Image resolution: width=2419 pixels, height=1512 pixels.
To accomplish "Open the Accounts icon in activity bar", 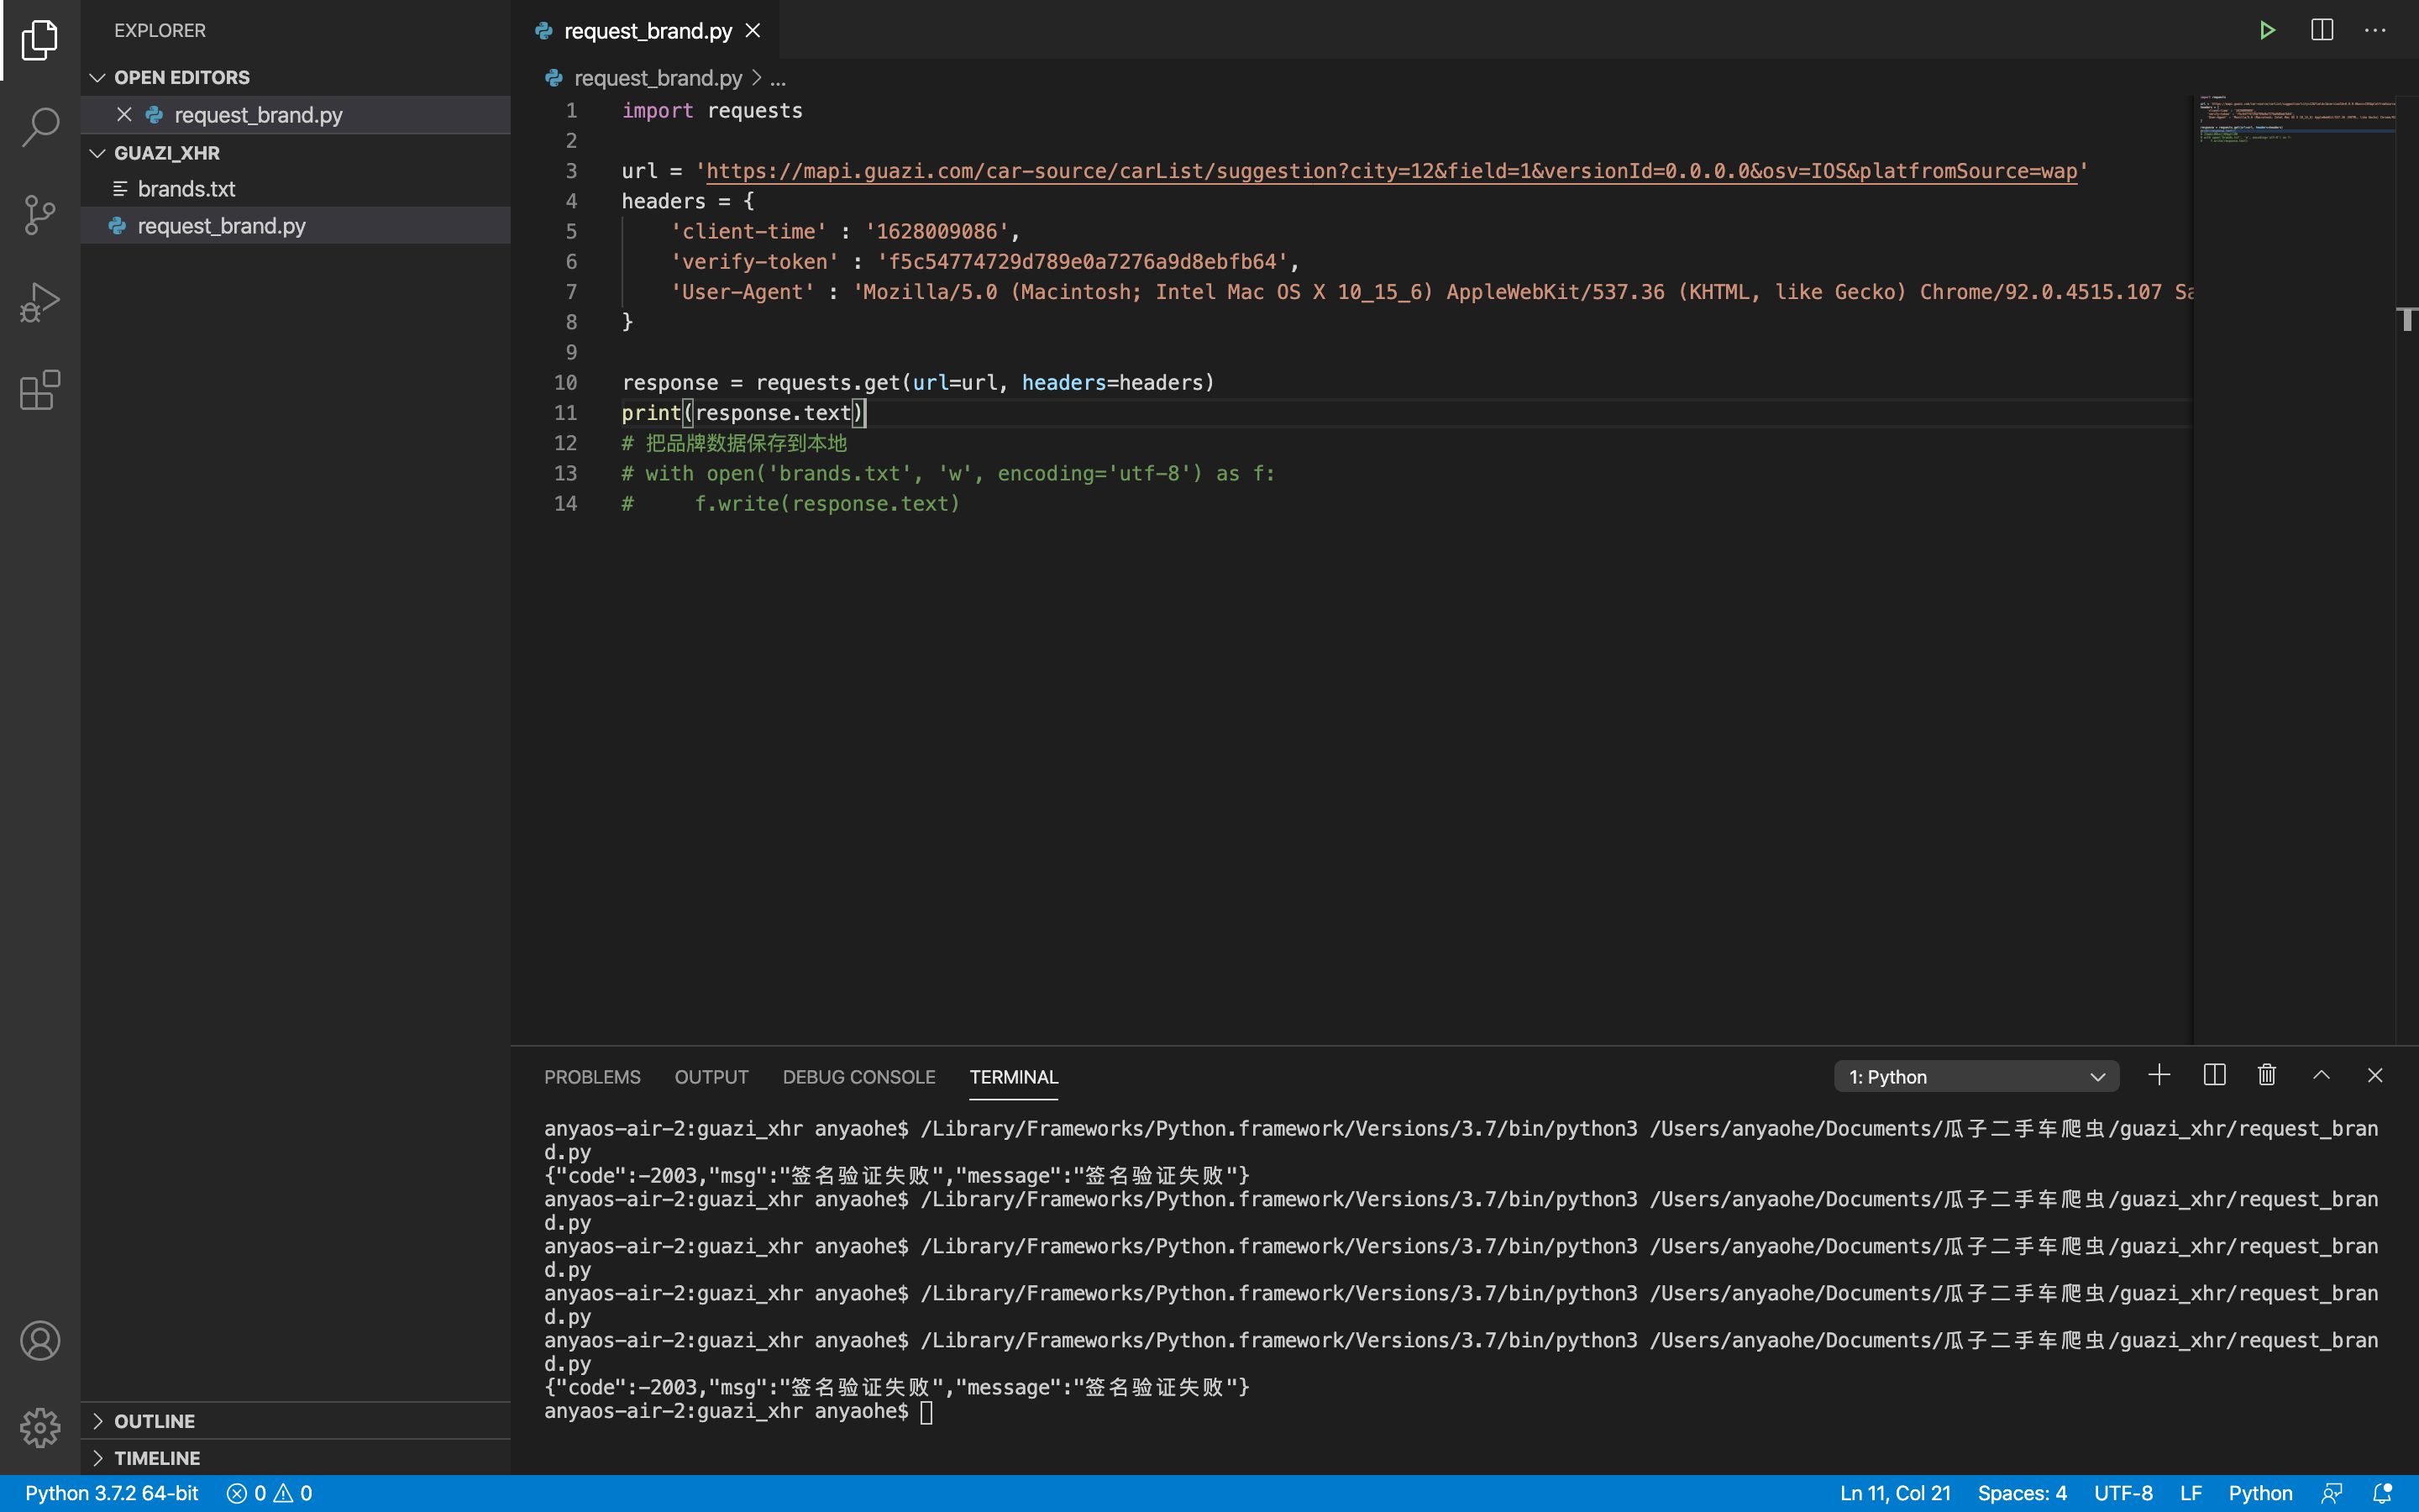I will pyautogui.click(x=40, y=1341).
